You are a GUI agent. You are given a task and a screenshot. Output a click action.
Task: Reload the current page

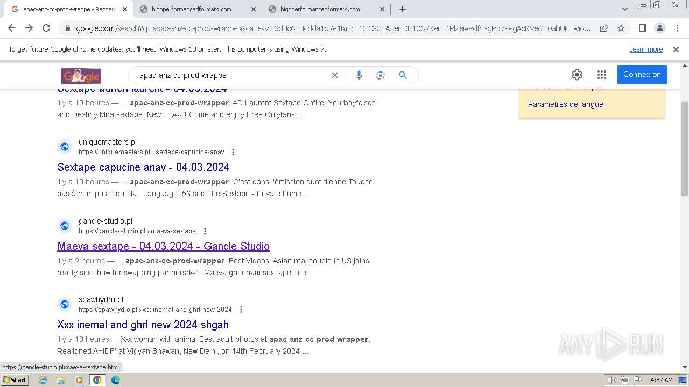click(x=46, y=28)
